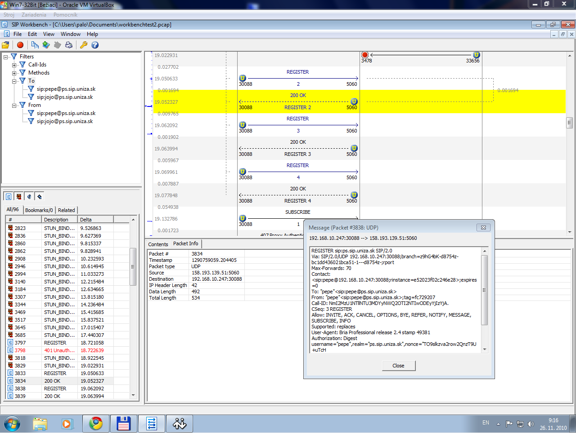
Task: Open VirtualBox Zariadenia menu
Action: (x=34, y=15)
